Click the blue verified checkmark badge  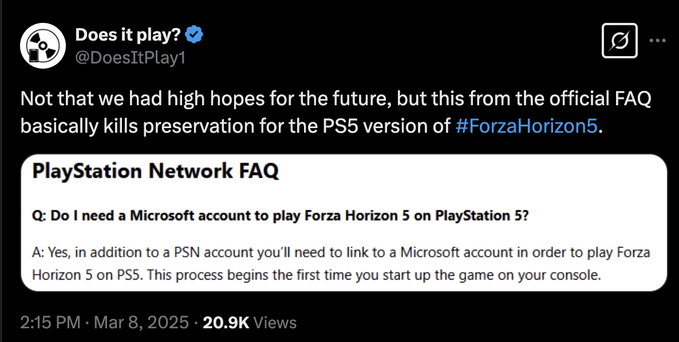(195, 34)
